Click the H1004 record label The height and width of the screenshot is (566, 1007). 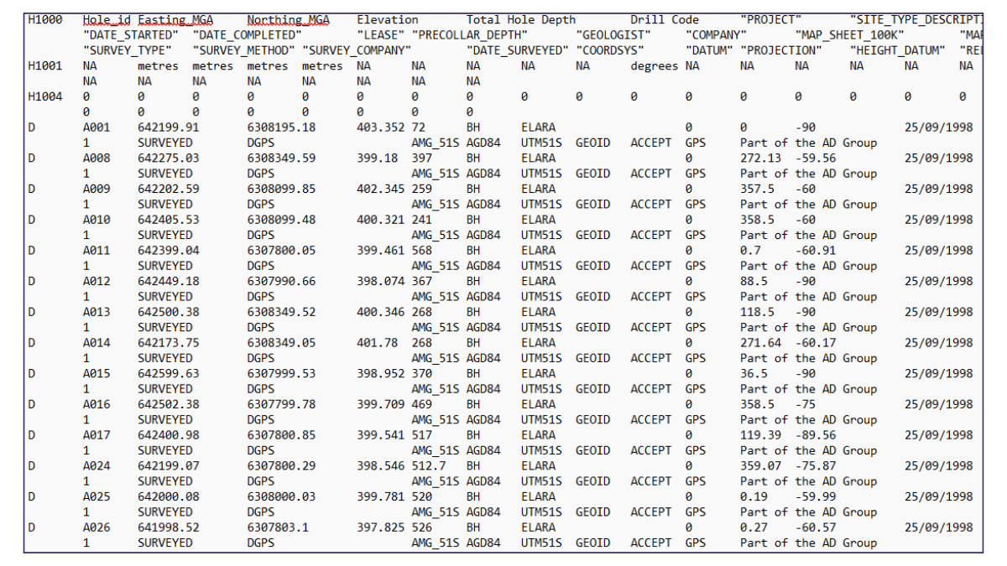coord(44,97)
